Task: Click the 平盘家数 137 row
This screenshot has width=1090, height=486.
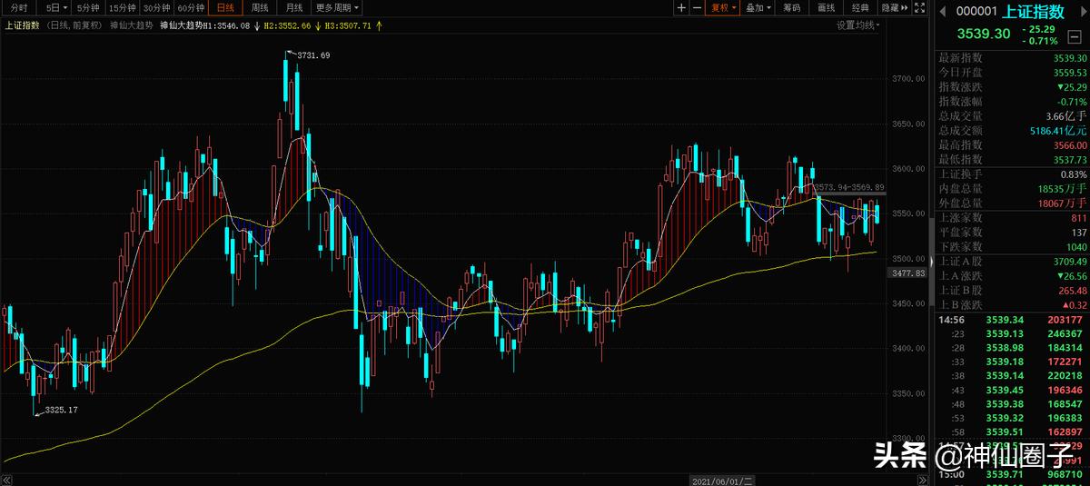Action: tap(1012, 233)
